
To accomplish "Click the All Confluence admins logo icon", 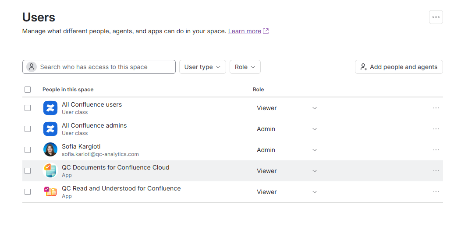I will [50, 129].
